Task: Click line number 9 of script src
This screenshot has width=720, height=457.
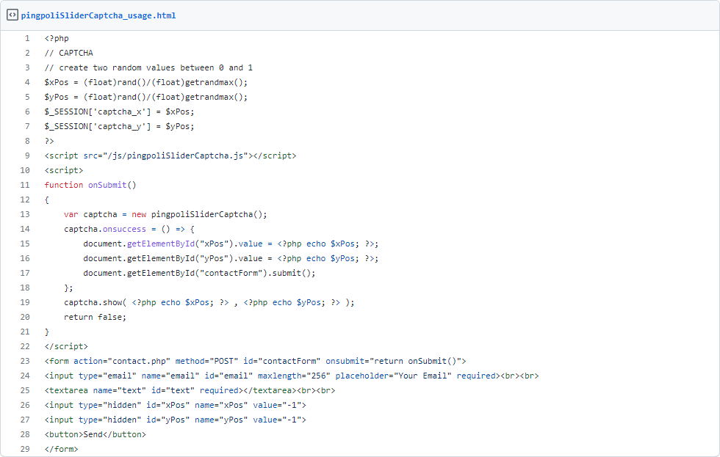Action: point(27,156)
